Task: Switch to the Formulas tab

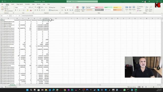Action: [x=27, y=4]
